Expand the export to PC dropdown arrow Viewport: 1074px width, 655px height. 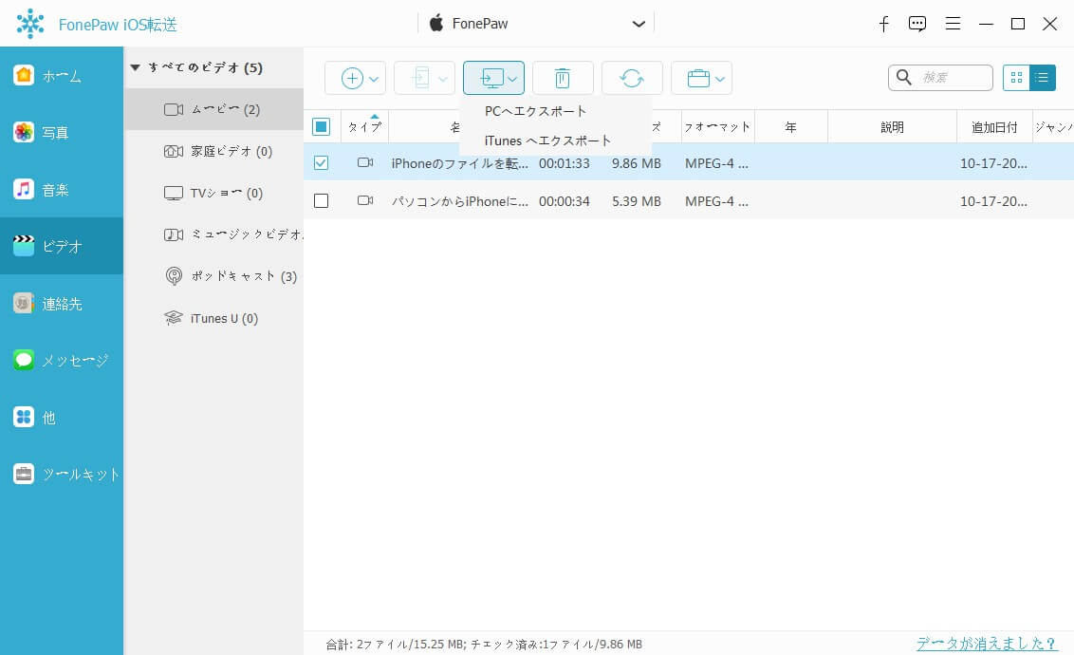coord(512,79)
